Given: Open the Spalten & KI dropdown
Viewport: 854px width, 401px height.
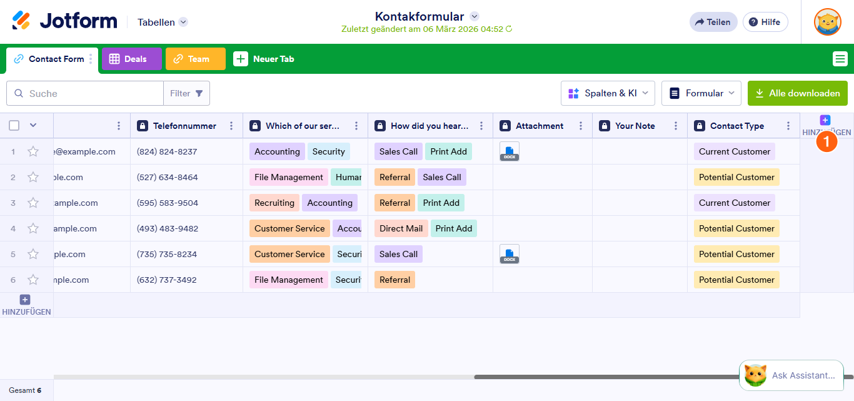Looking at the screenshot, I should click(x=607, y=93).
